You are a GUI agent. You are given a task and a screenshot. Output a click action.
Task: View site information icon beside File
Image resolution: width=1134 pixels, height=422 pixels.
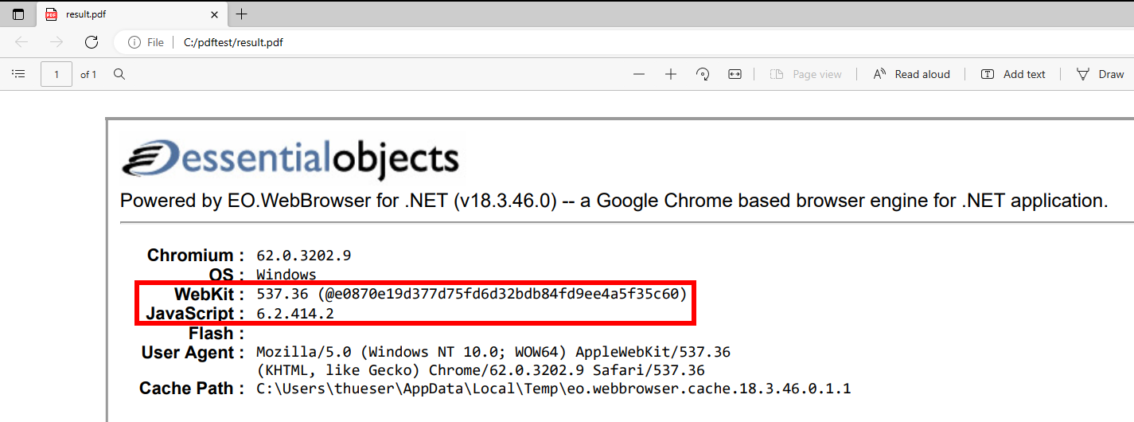134,42
